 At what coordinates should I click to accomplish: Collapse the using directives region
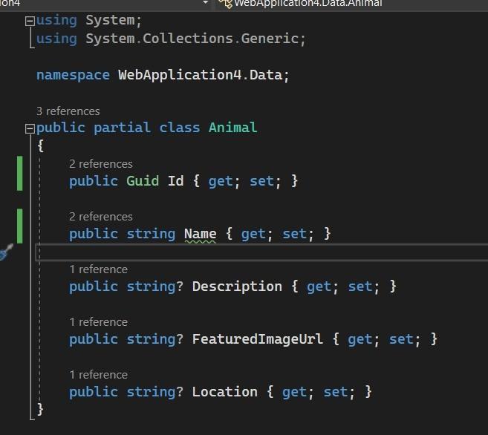30,21
